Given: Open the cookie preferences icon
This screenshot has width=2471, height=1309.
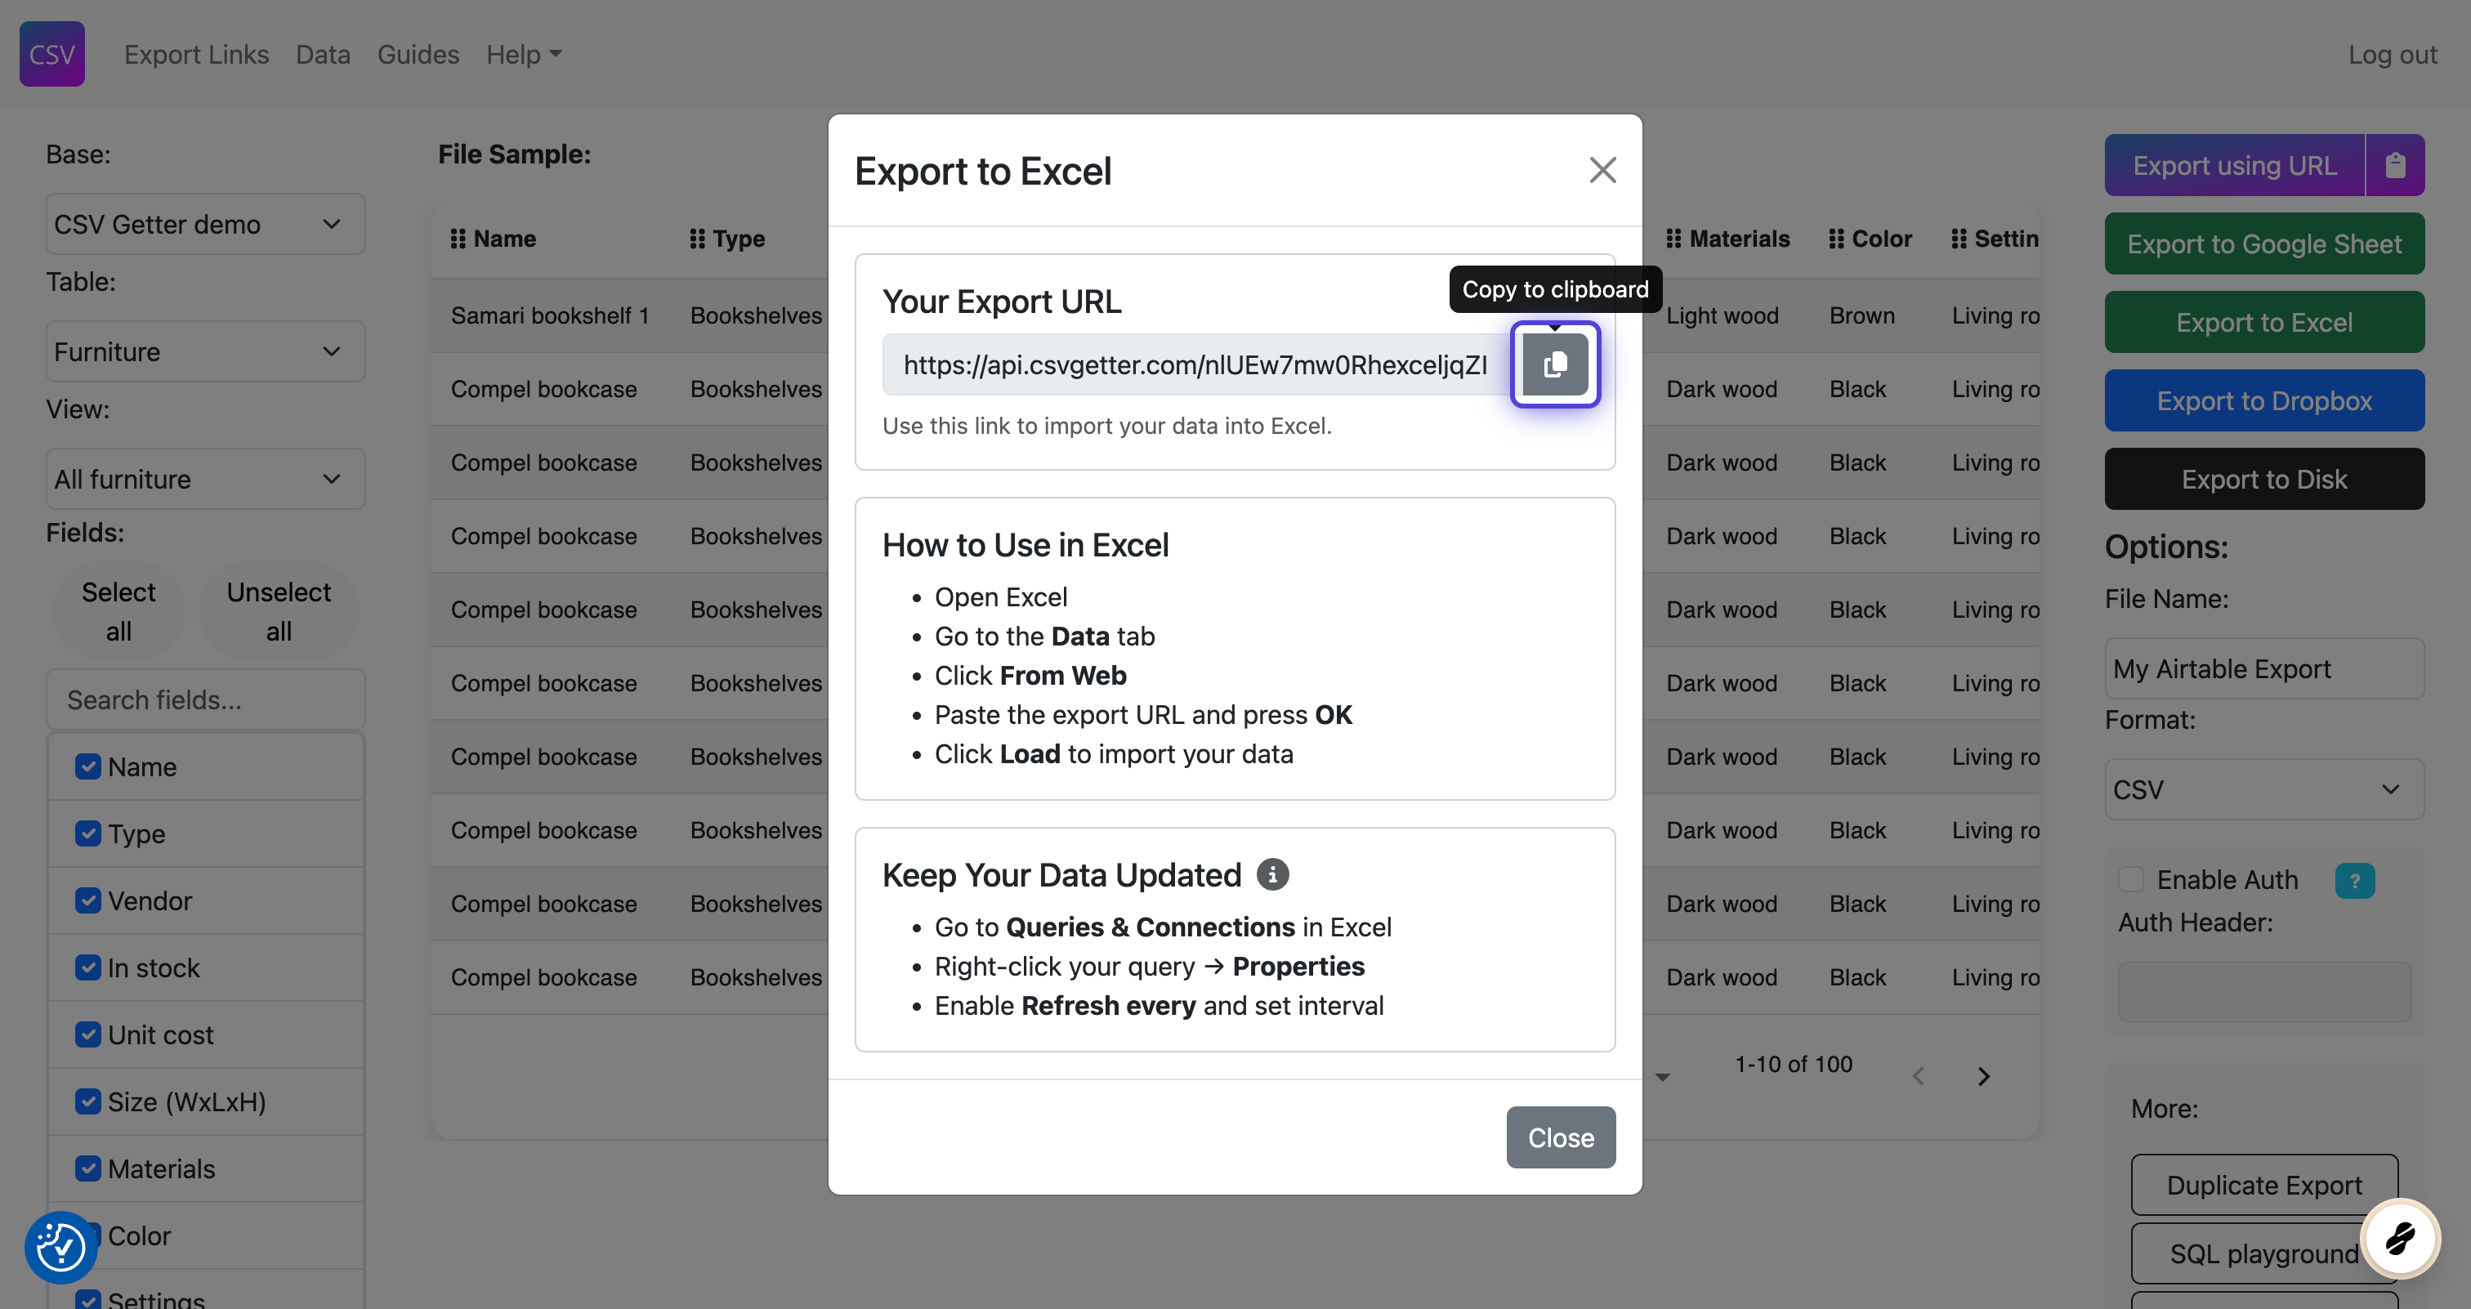Looking at the screenshot, I should pyautogui.click(x=60, y=1247).
